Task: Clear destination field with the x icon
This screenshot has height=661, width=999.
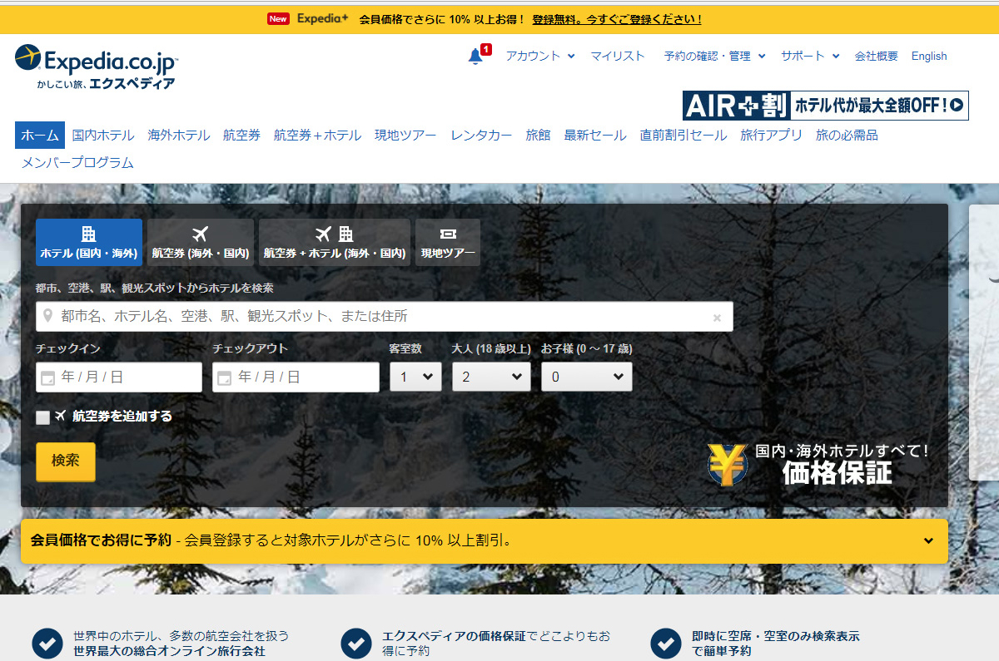Action: (717, 318)
